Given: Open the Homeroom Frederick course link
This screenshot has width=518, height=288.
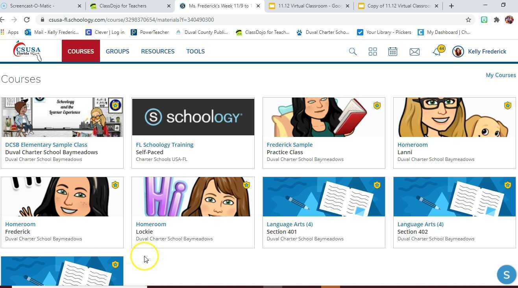Looking at the screenshot, I should [20, 224].
